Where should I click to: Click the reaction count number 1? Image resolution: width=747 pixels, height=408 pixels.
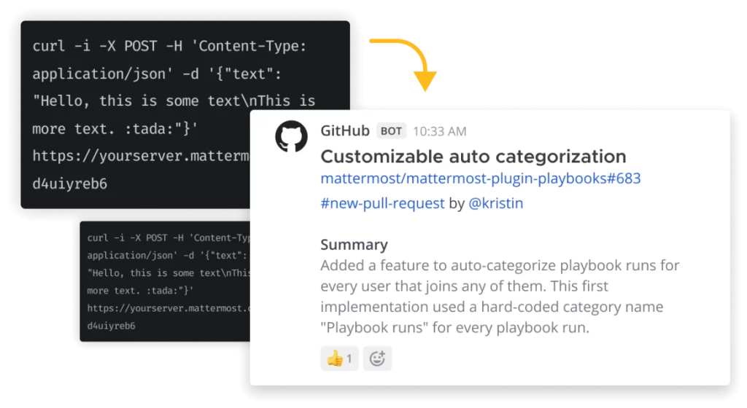coord(349,358)
